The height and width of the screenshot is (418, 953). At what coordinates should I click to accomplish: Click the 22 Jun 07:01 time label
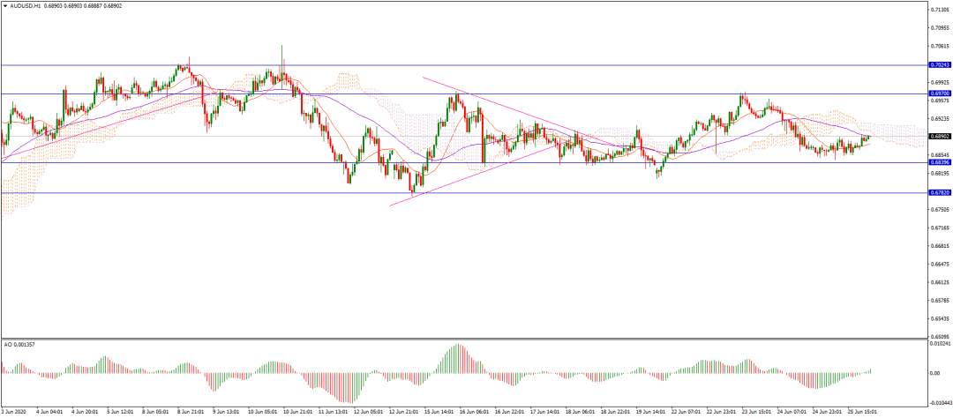tap(687, 411)
